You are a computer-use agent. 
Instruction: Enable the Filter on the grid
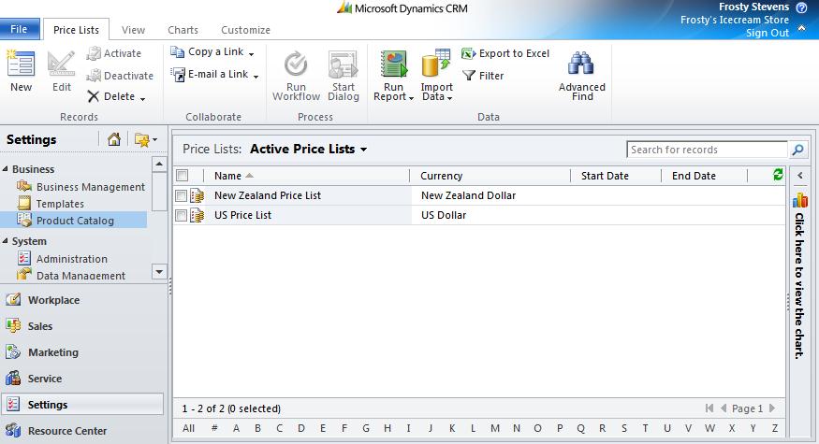[x=484, y=76]
